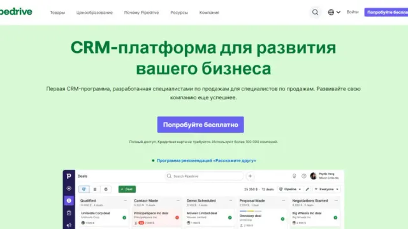
Task: Expand the Pipeline dropdown
Action: (x=290, y=190)
